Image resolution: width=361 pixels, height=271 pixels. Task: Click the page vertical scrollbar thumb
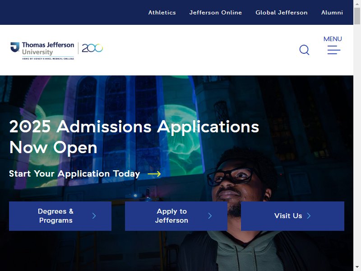click(x=357, y=16)
